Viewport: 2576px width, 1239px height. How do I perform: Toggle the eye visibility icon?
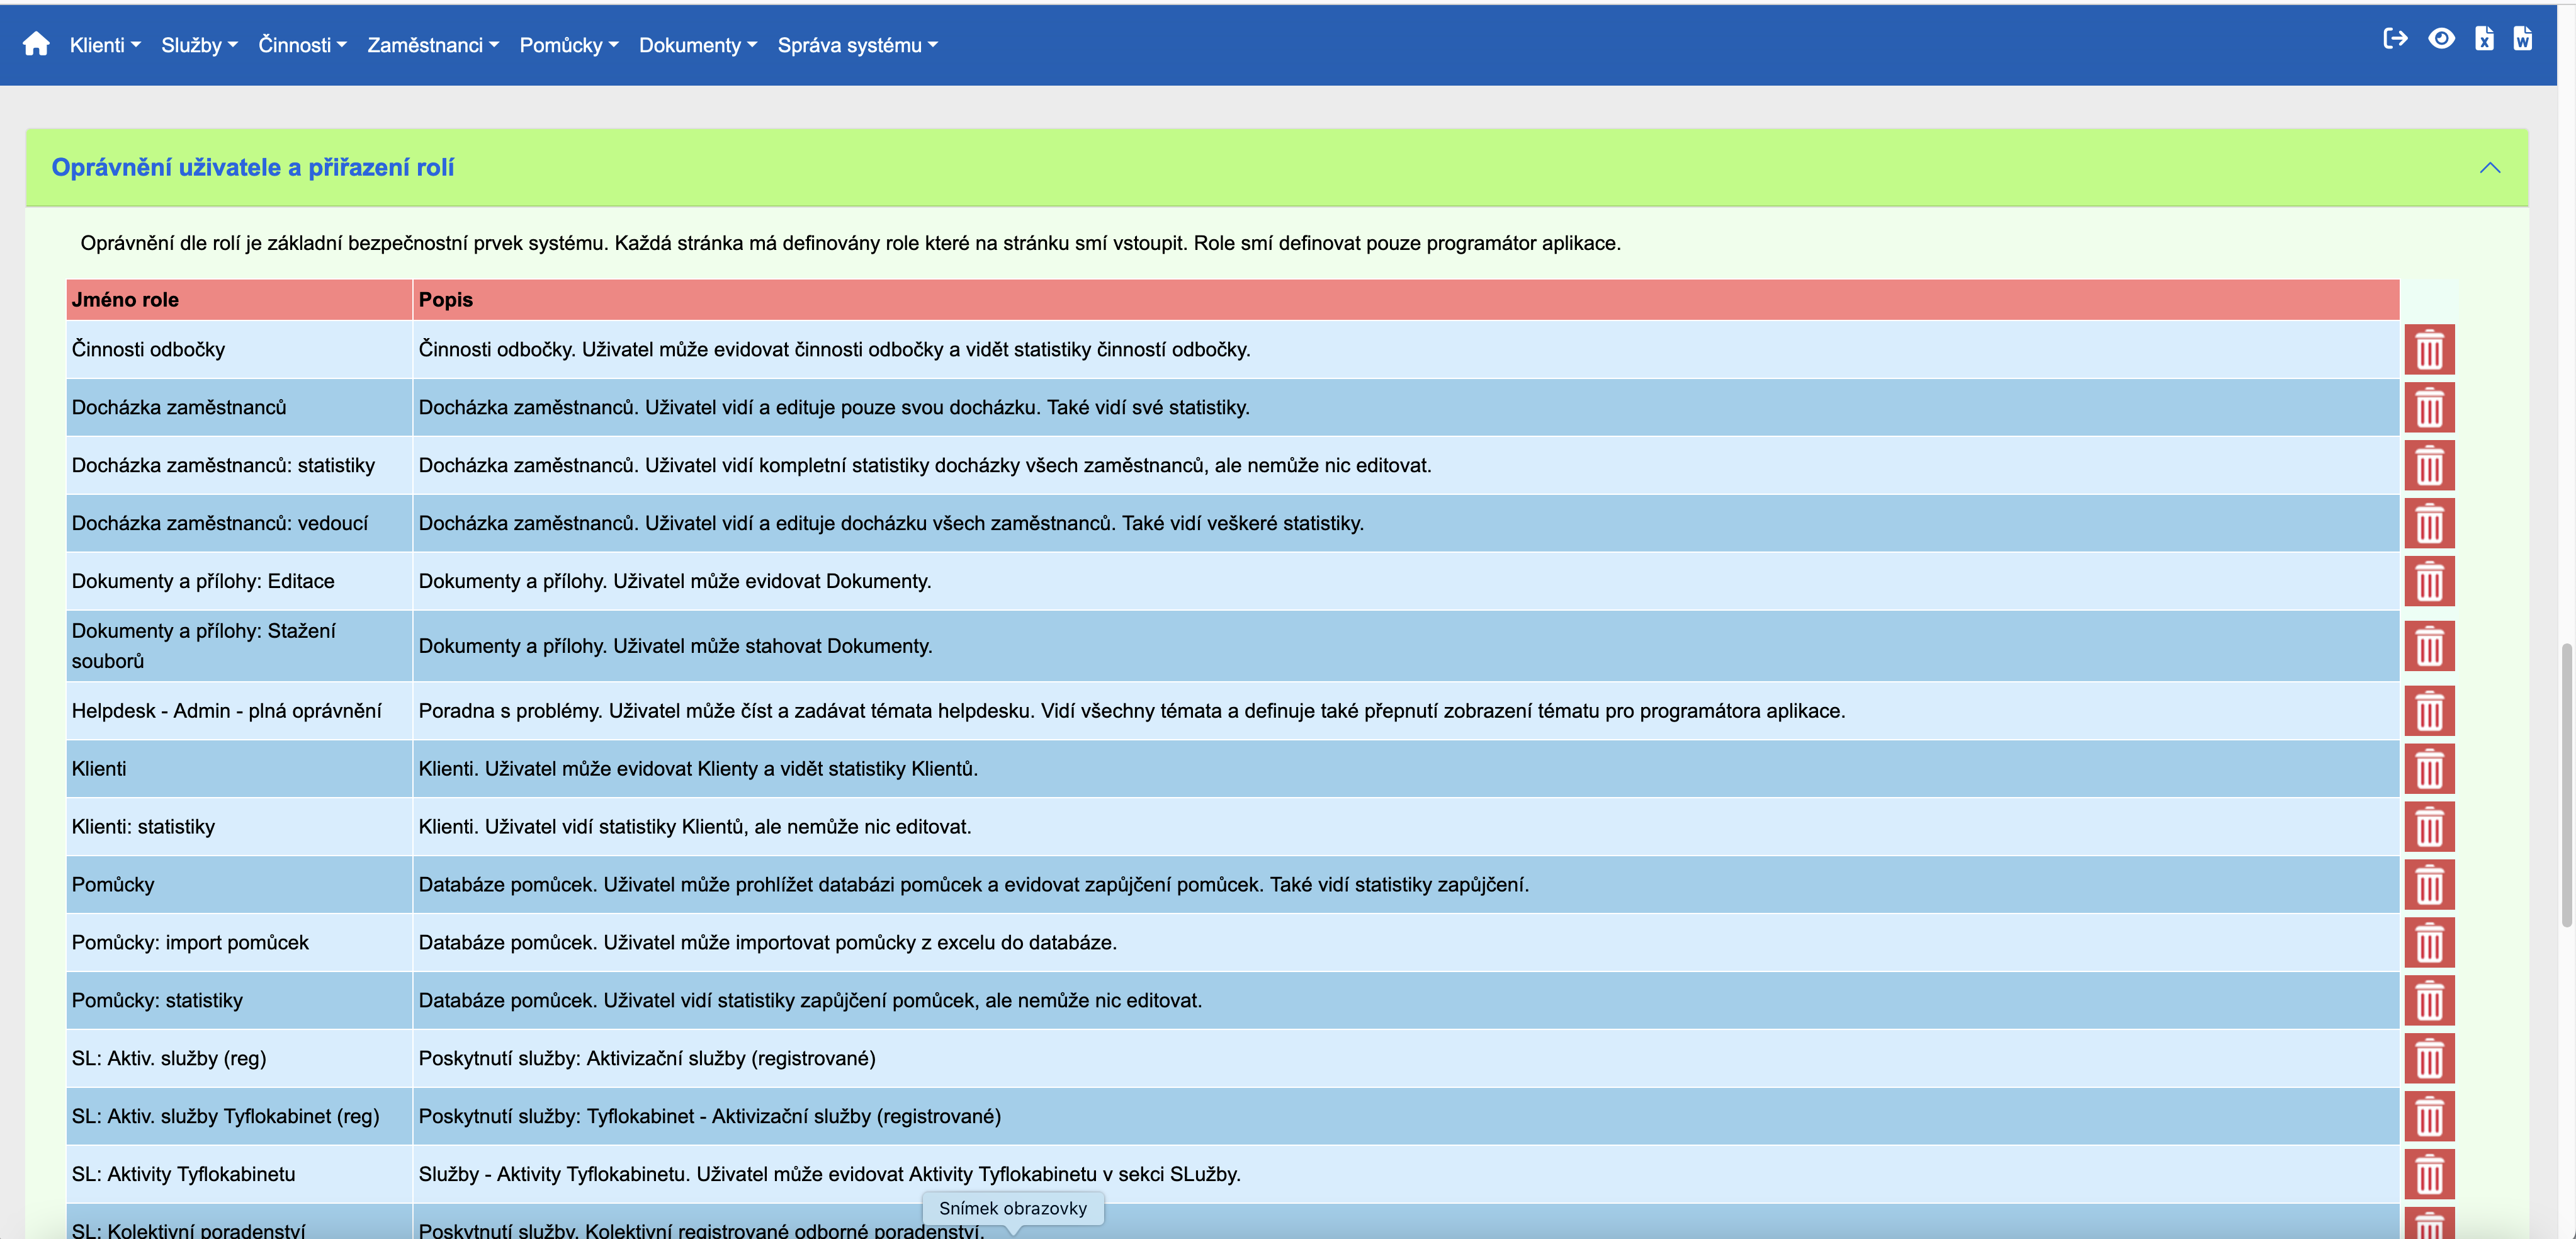2441,39
